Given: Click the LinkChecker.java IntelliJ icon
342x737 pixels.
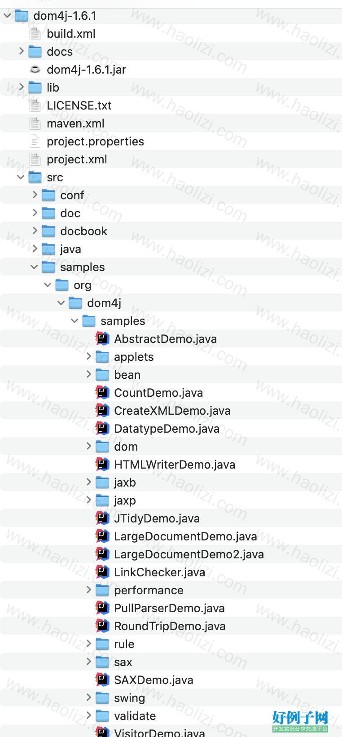Looking at the screenshot, I should (102, 572).
